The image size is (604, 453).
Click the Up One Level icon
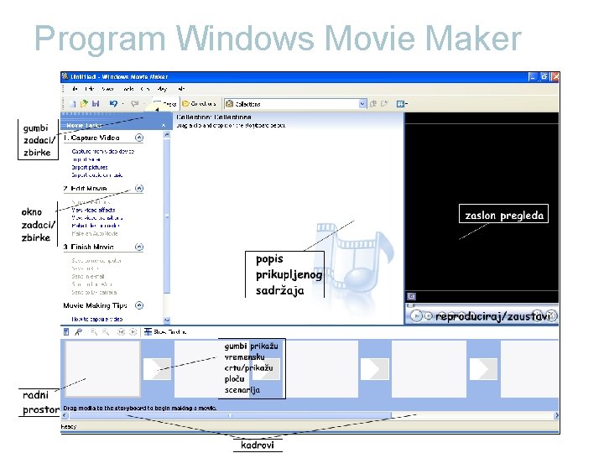click(x=372, y=104)
